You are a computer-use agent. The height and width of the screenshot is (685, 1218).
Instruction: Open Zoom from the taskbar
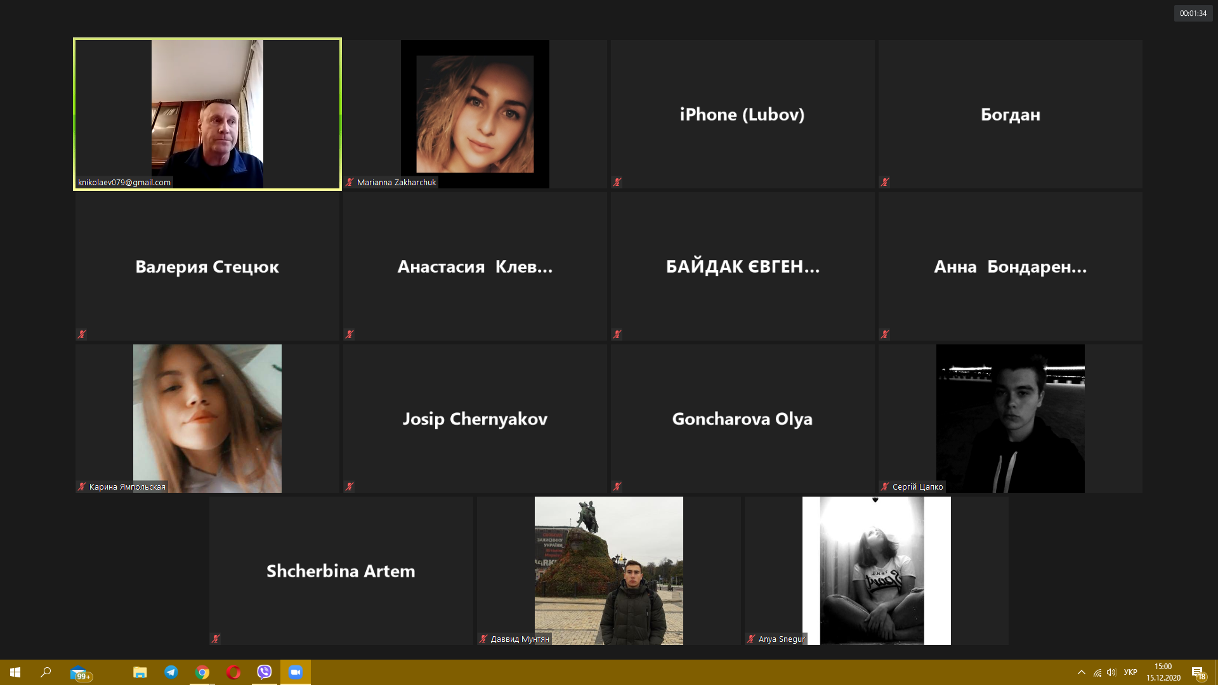(x=296, y=672)
